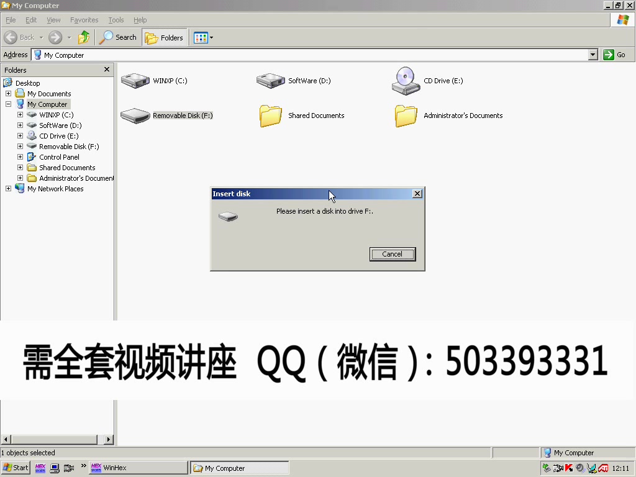The width and height of the screenshot is (636, 477).
Task: Open the CD Drive (E:) icon
Action: tap(406, 80)
